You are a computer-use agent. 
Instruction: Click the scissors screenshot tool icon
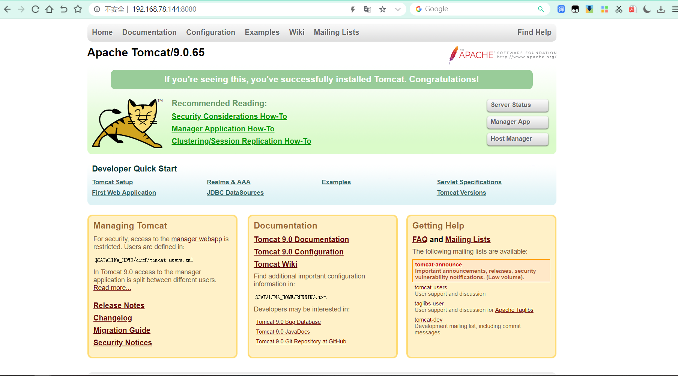(x=619, y=9)
